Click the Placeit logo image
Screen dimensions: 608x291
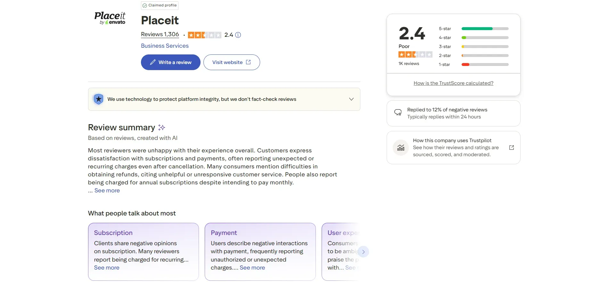110,18
